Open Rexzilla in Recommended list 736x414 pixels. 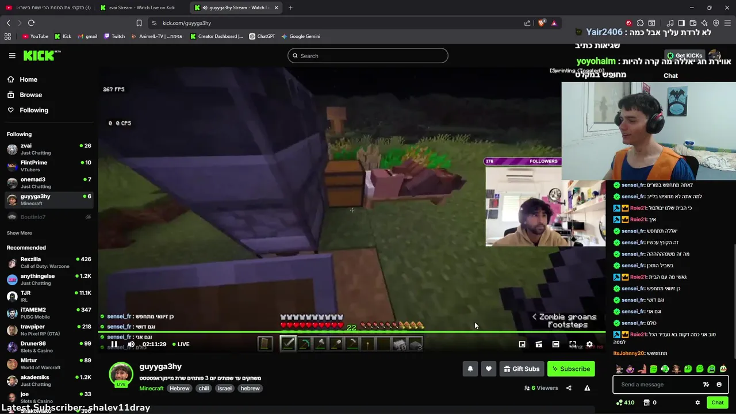tap(49, 262)
